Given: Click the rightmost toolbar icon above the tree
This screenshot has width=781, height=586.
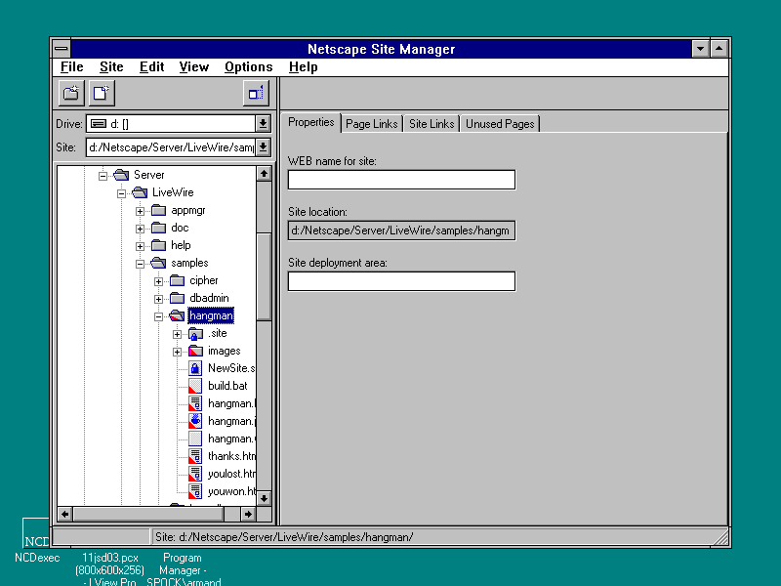Looking at the screenshot, I should [x=255, y=93].
